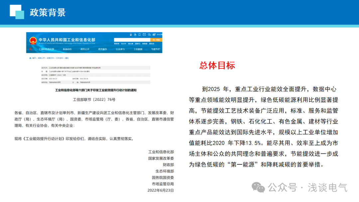Click the 成文日期 value 2022-06-23
This screenshot has height=202, width=359.
point(53,79)
